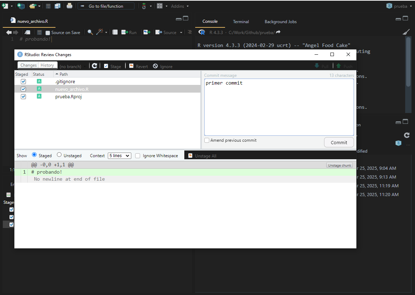Click the Print icon in toolbar
Viewport: 415px width, 295px height.
pyautogui.click(x=70, y=6)
